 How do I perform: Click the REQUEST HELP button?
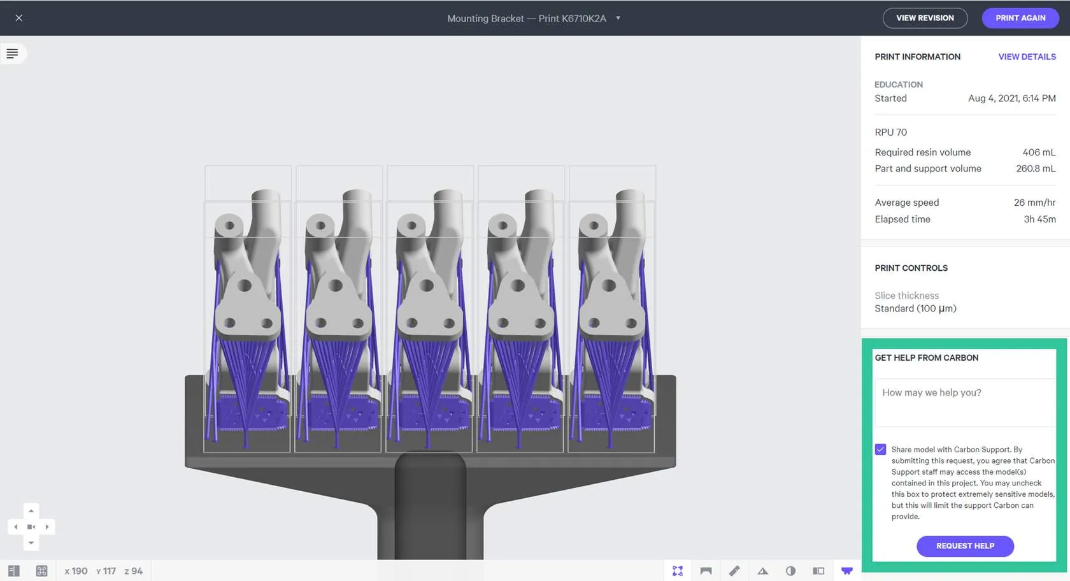click(x=965, y=546)
